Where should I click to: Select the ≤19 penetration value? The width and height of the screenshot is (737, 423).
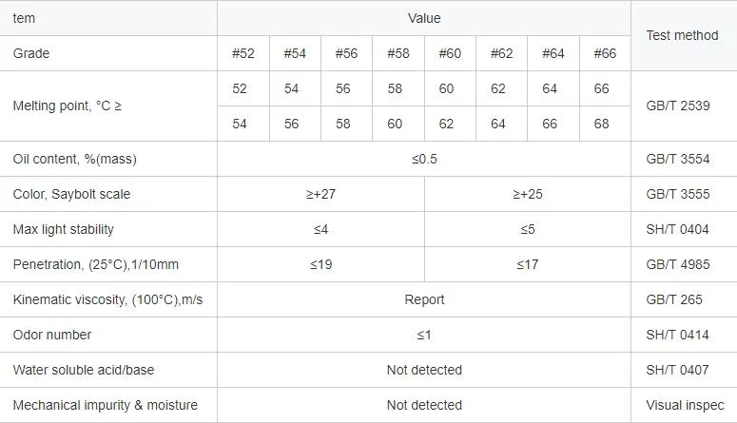pos(321,264)
